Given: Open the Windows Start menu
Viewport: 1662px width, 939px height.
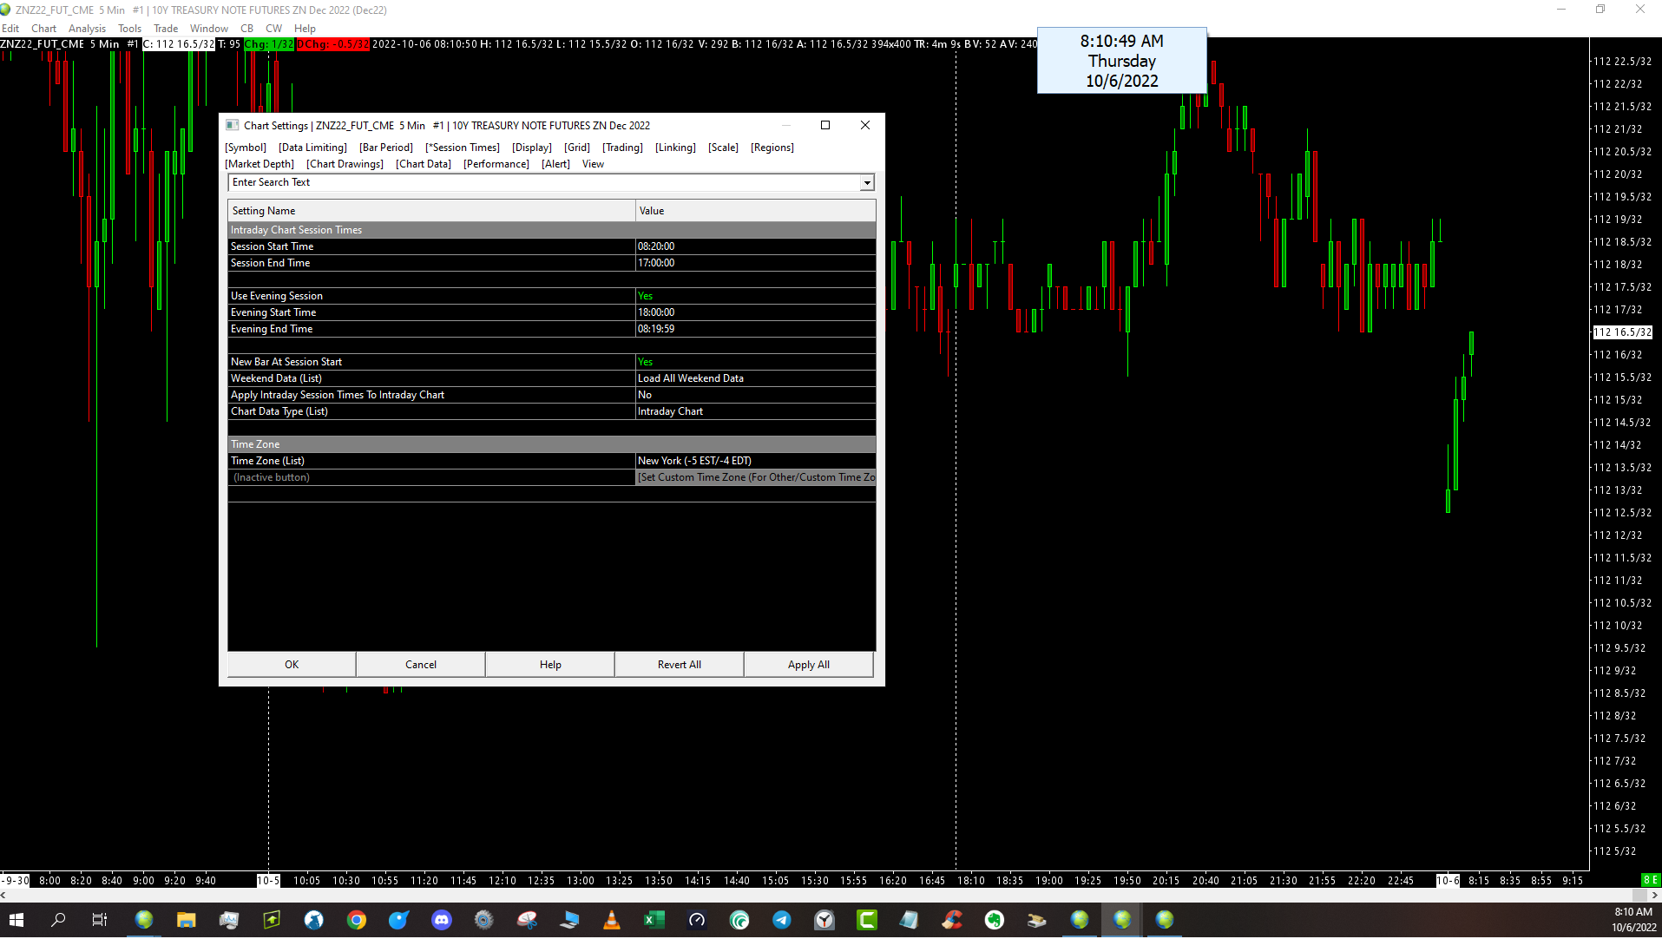Looking at the screenshot, I should [x=16, y=920].
